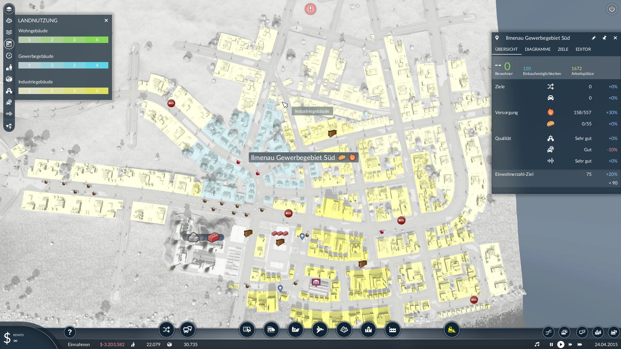Screen dimensions: 621x349
Task: Toggle the water waves layer
Action: pyautogui.click(x=9, y=32)
